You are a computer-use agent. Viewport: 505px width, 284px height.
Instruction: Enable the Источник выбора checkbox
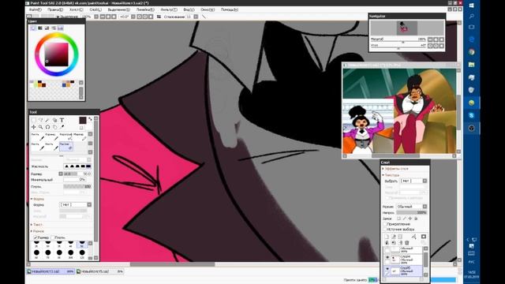pyautogui.click(x=385, y=230)
